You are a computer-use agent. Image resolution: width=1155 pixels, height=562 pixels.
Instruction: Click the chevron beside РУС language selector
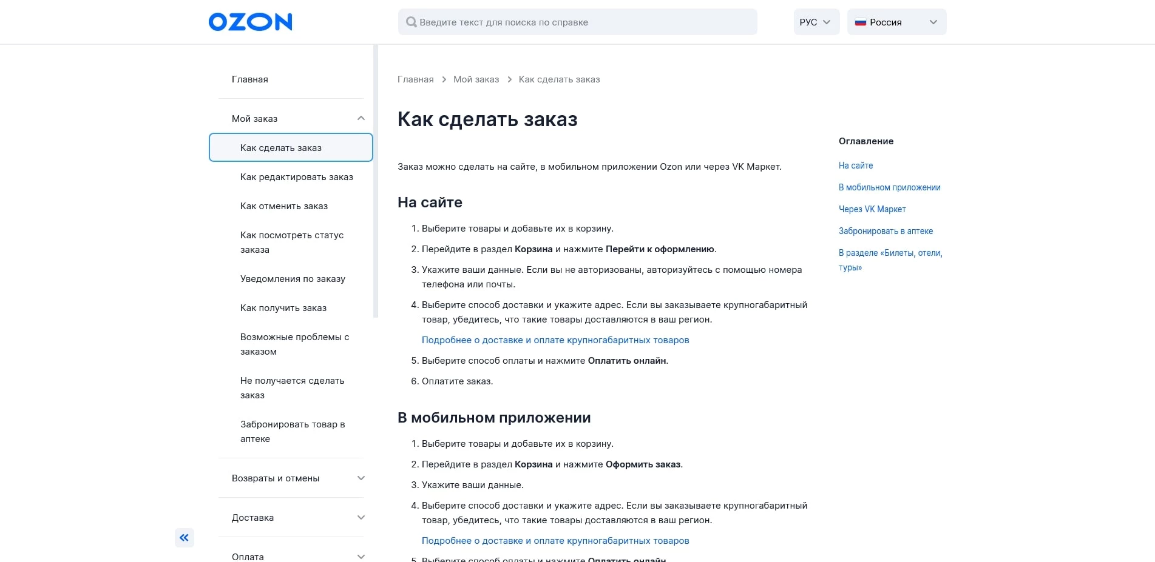(x=827, y=22)
